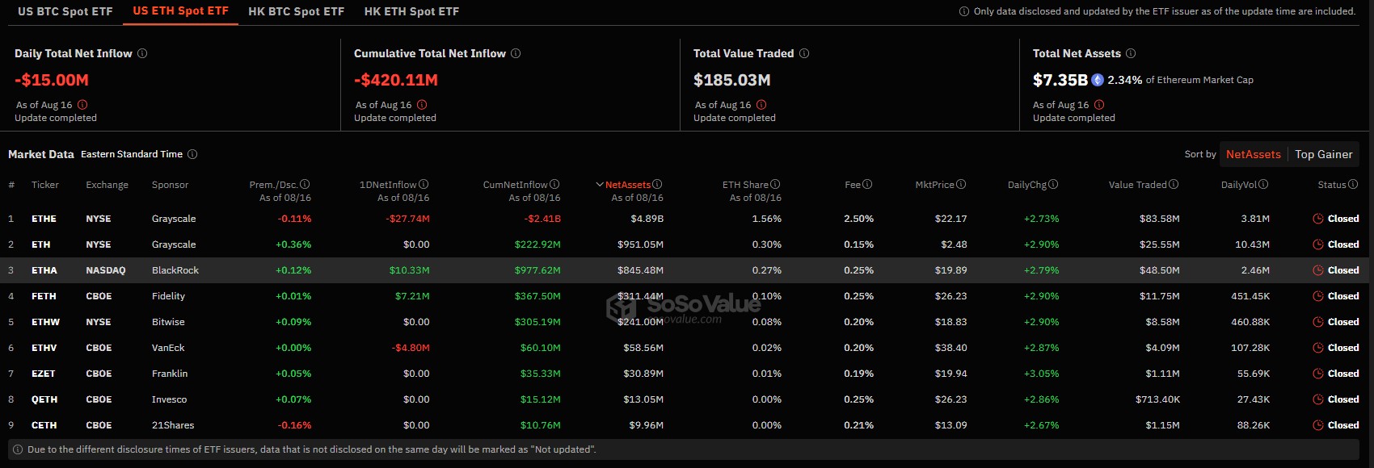Open the info icon on the MktPrice column header
1374x468 pixels.
[x=961, y=184]
